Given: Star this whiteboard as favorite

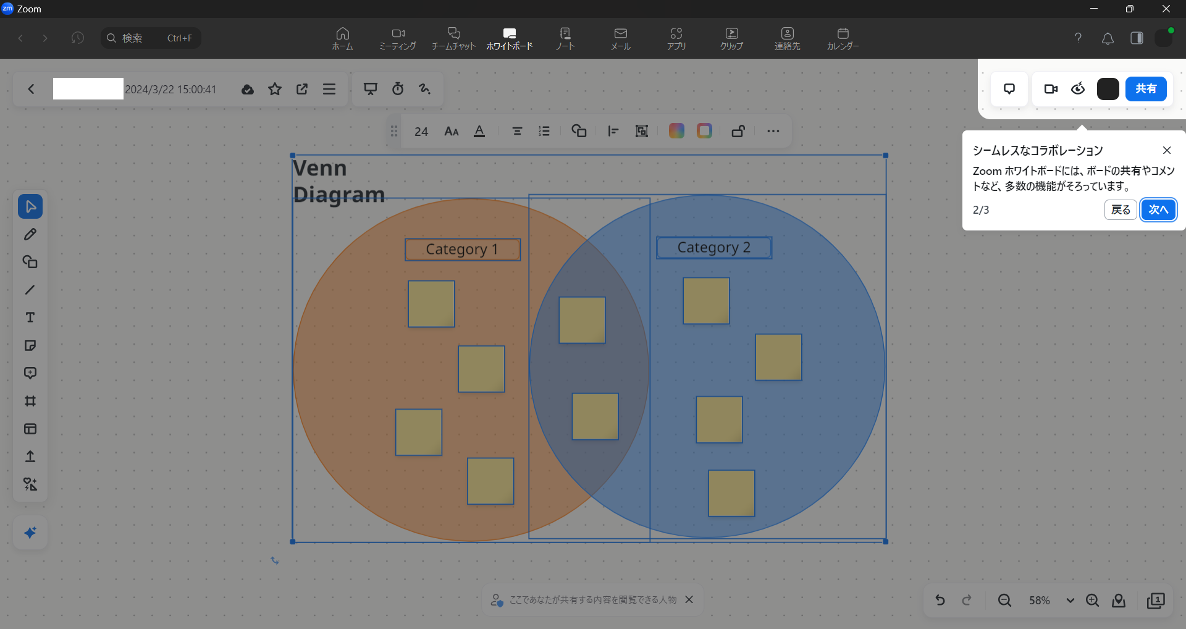Looking at the screenshot, I should (x=275, y=89).
